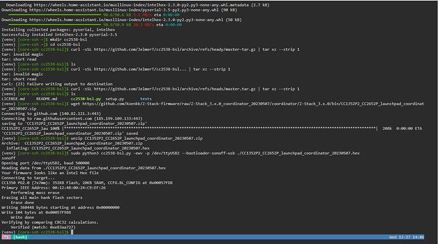439x244 pixels.
Task: Click green 'cc2538-bsl.py' in the ls listing
Action: pos(86,99)
